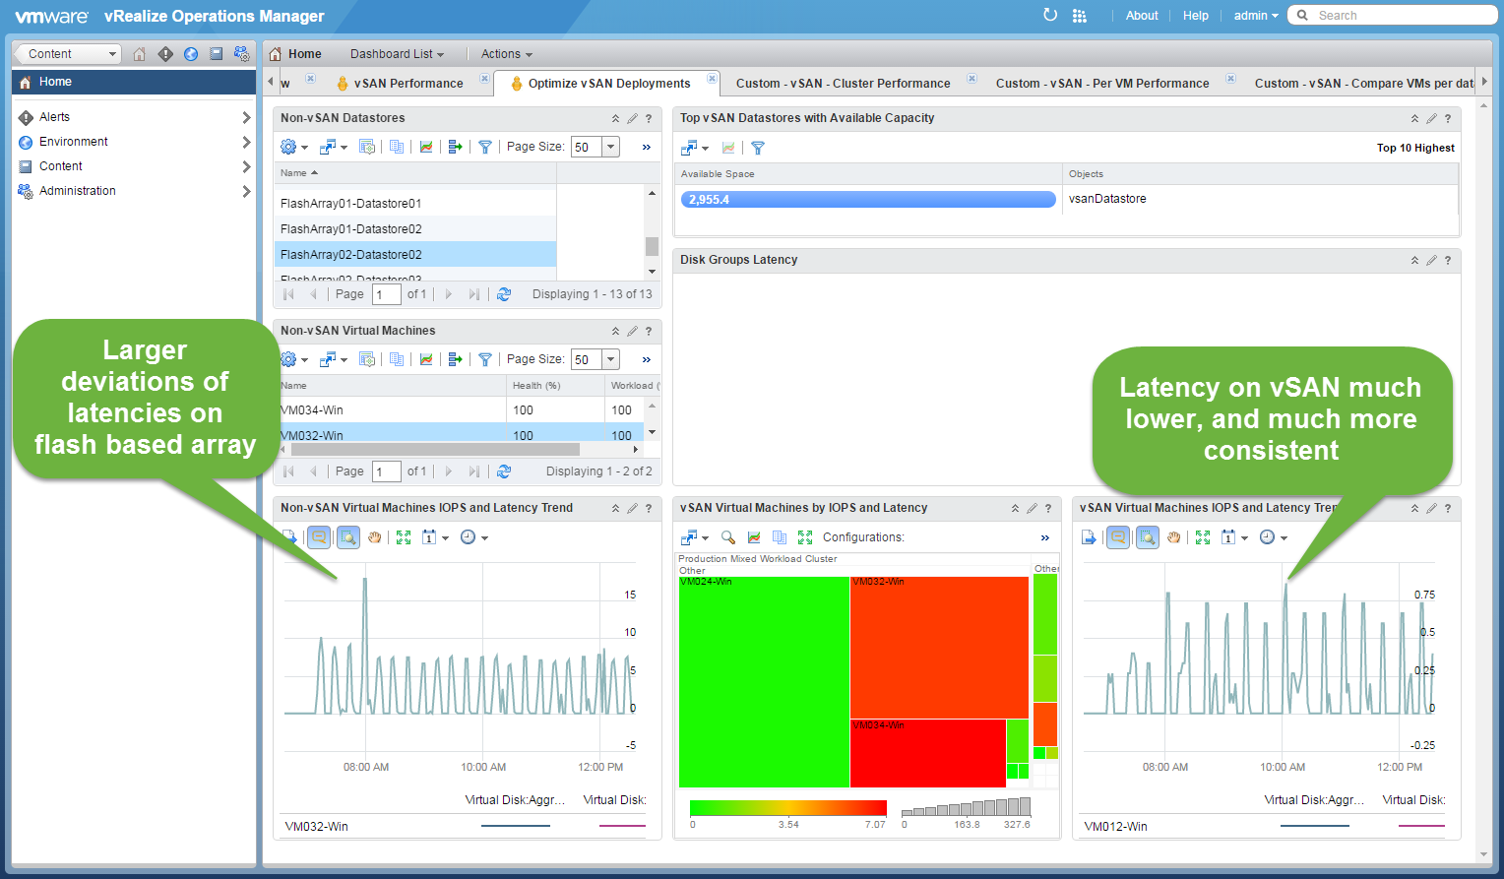Screen dimensions: 1504x879
Task: Select FlashArray01-Datastore01 row
Action: click(415, 204)
